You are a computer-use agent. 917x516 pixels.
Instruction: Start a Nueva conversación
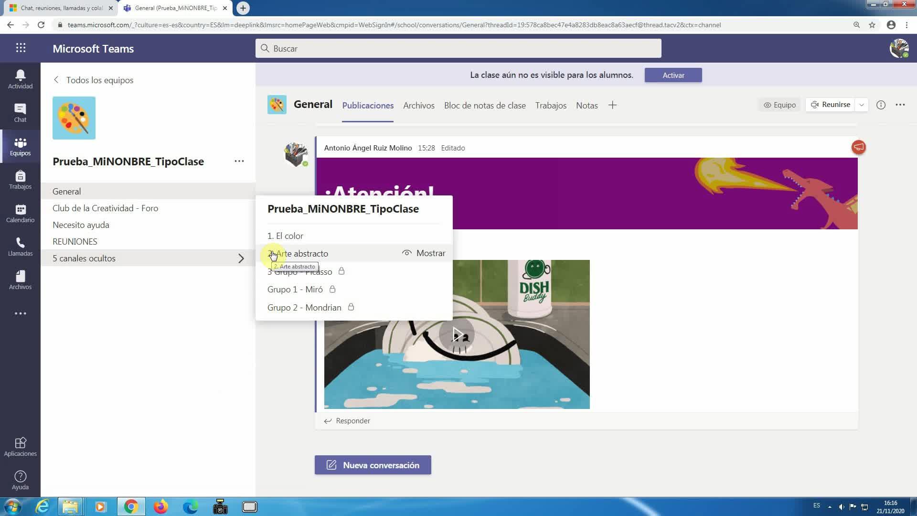373,465
